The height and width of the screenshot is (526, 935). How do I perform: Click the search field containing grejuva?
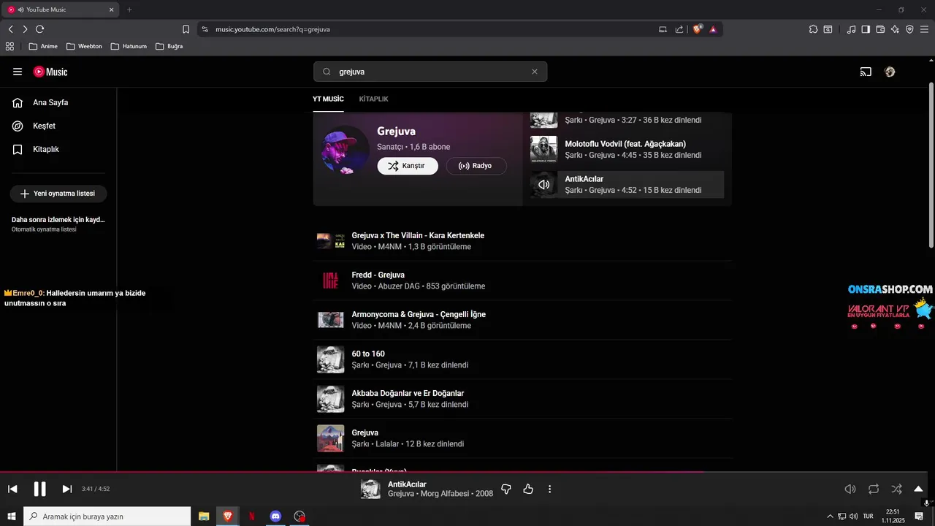430,72
